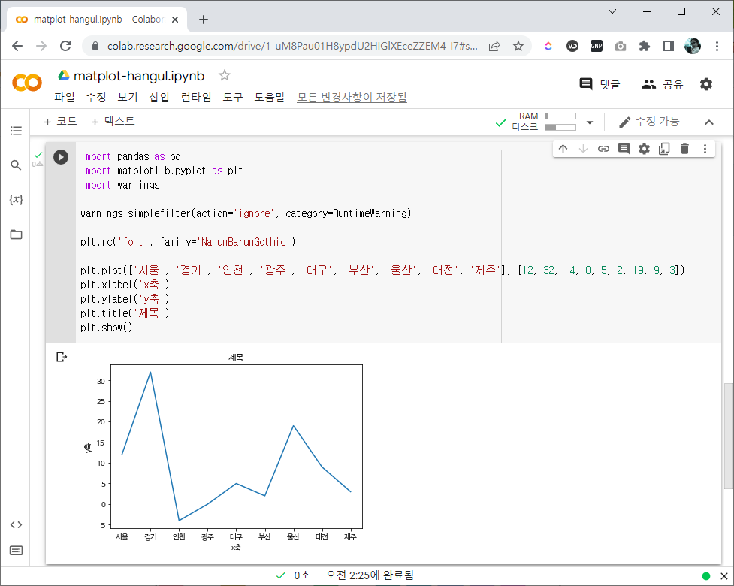Click the 디스크 usage bar
Screen dimensions: 734x586
pos(560,127)
